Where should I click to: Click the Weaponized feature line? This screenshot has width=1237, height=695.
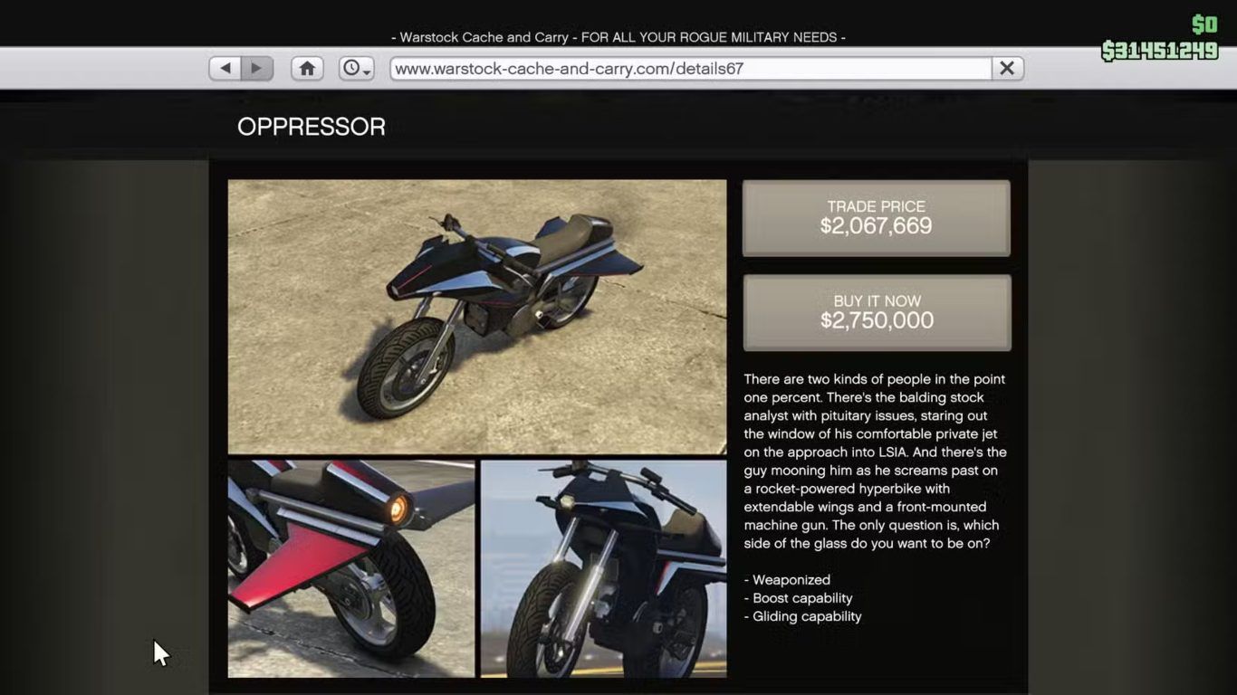[x=787, y=580]
